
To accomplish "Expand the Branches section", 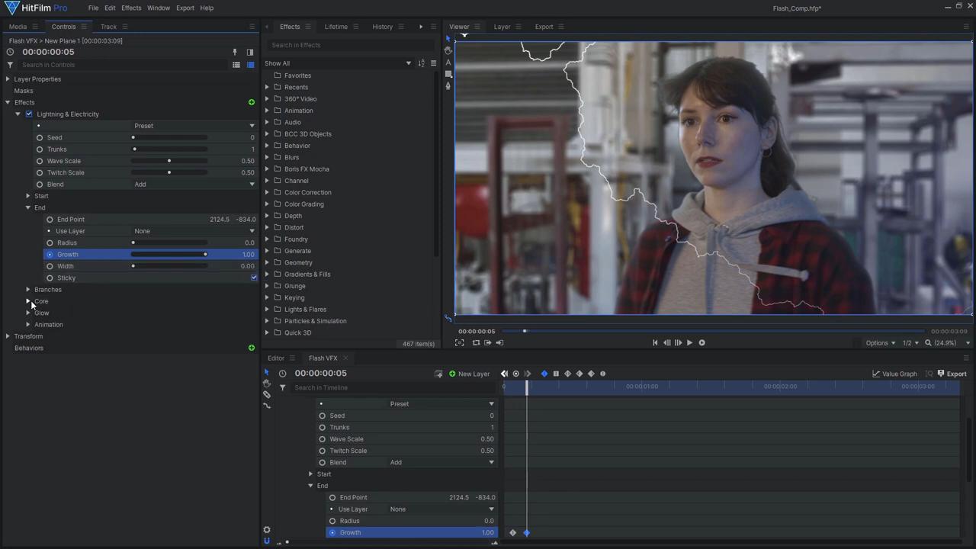I will pyautogui.click(x=28, y=290).
